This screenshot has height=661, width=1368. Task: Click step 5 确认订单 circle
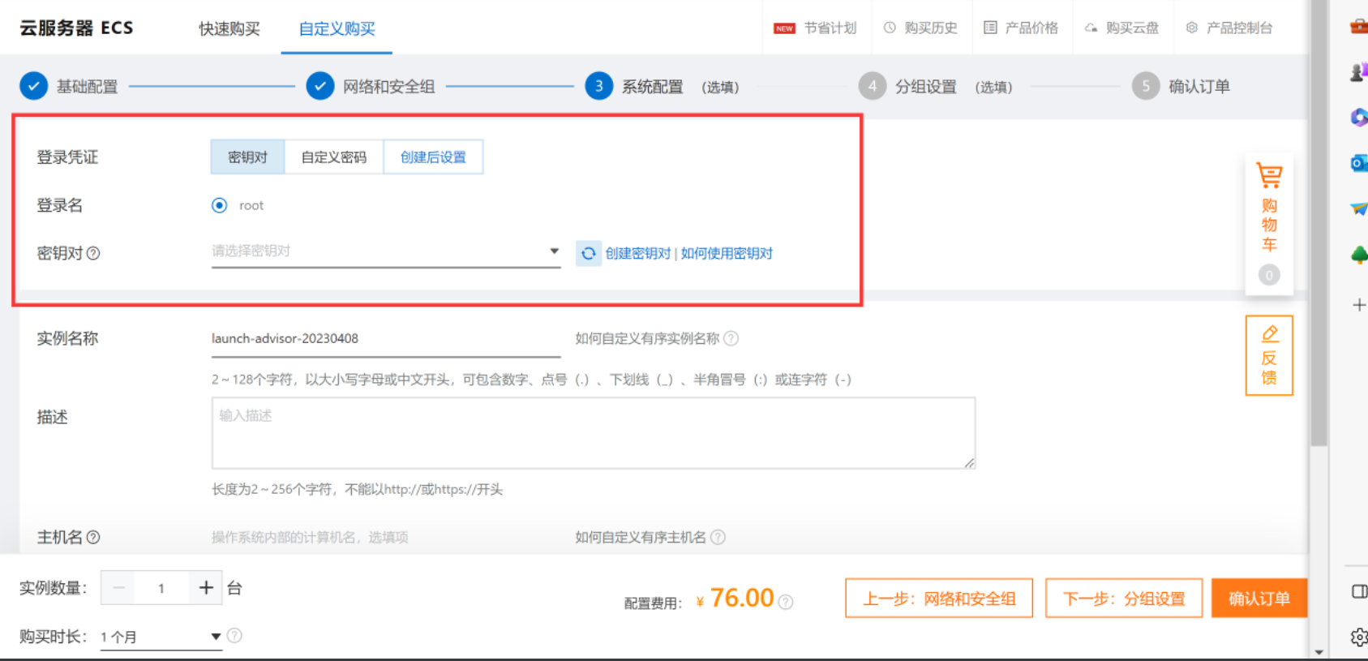(x=1146, y=86)
